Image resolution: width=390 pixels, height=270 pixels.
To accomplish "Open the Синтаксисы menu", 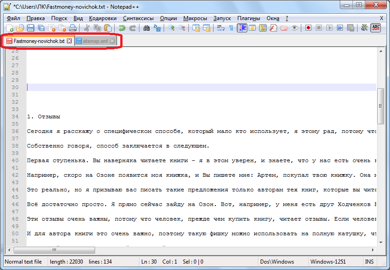I will [139, 18].
